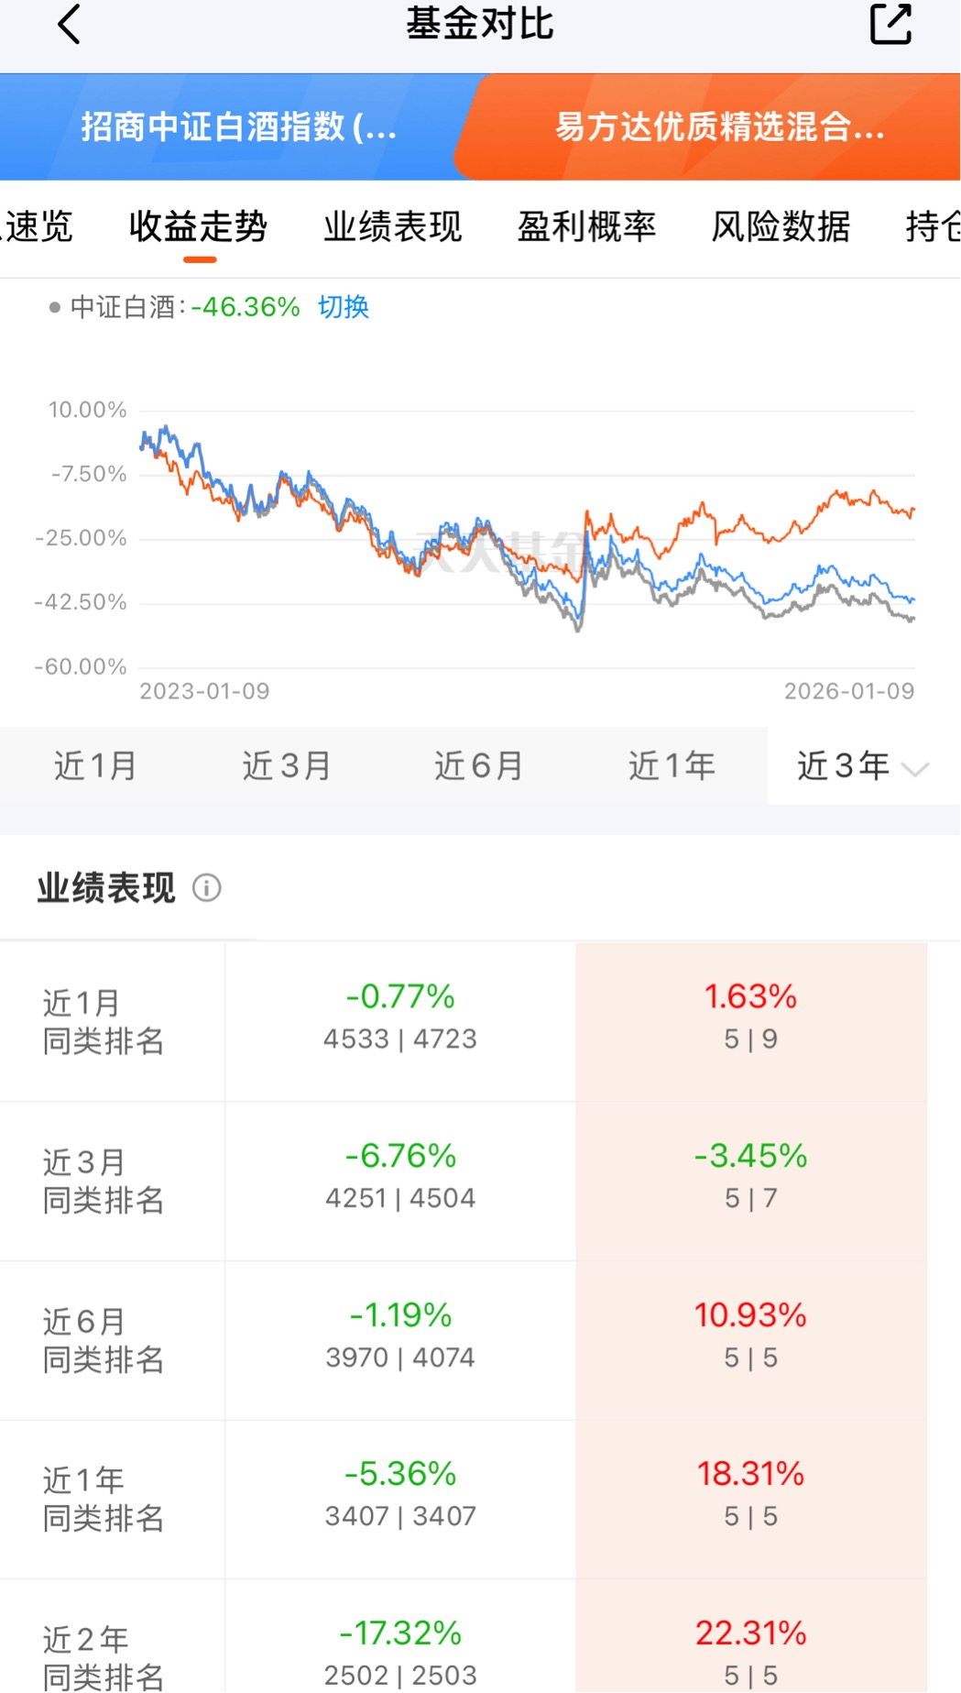Open the 招商中证白酒指数 fund header
The image size is (961, 1693).
pyautogui.click(x=238, y=126)
